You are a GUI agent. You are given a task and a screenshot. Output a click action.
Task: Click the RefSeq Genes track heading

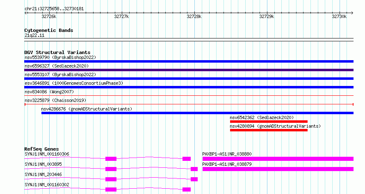point(41,149)
